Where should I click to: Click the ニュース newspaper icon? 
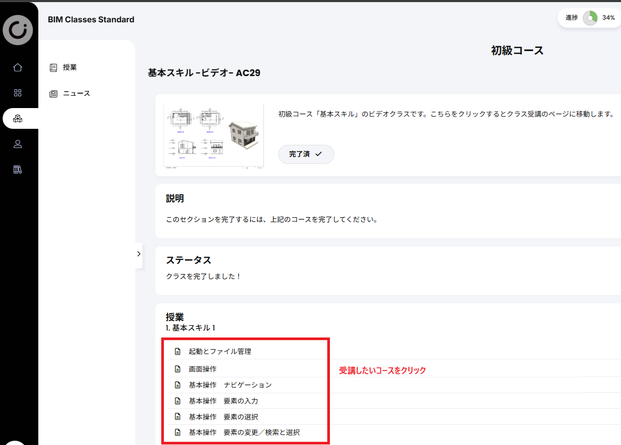(53, 94)
